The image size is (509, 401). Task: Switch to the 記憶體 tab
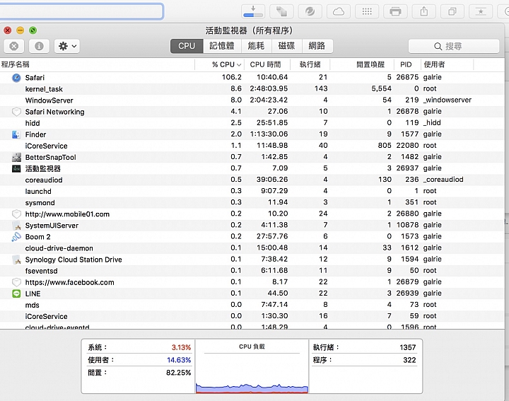tap(222, 46)
